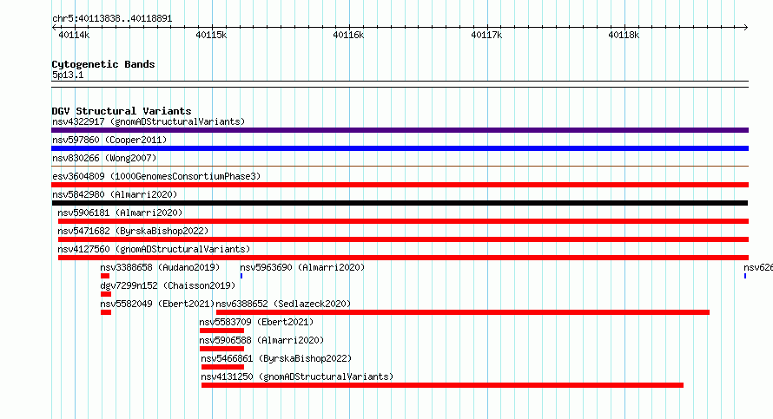Open nsv5842980 (Almarri2020) label
Screen dimensions: 773x419
coord(115,194)
